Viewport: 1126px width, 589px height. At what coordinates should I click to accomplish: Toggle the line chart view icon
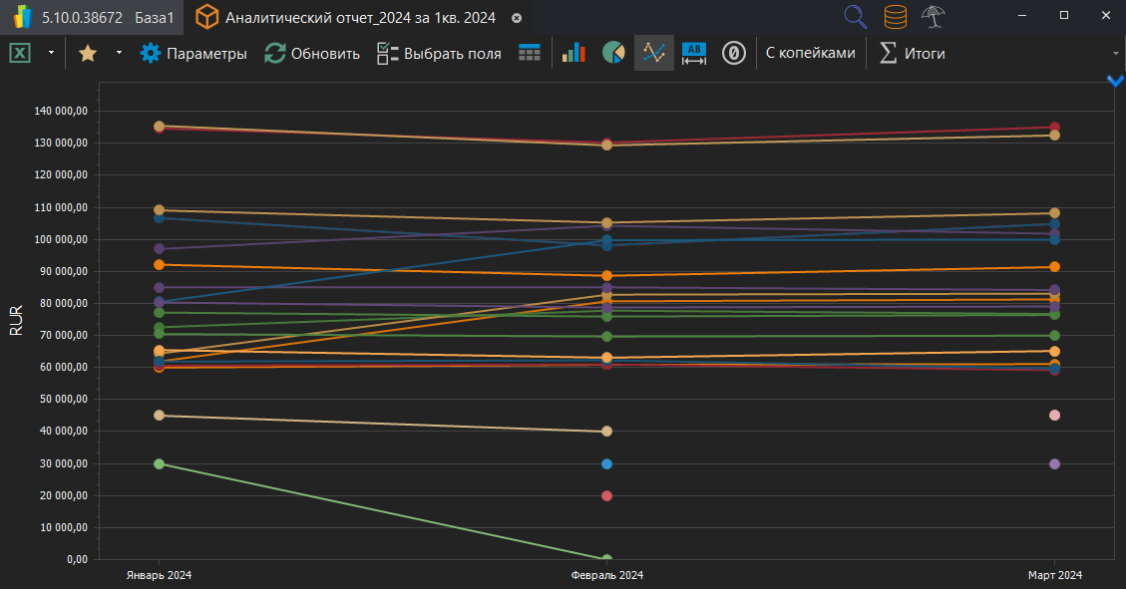pyautogui.click(x=654, y=53)
